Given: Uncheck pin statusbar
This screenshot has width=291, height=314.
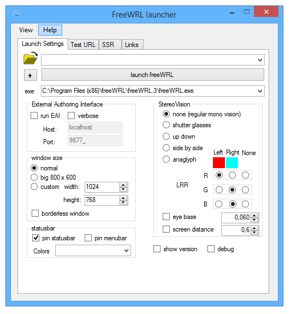Looking at the screenshot, I should [35, 238].
